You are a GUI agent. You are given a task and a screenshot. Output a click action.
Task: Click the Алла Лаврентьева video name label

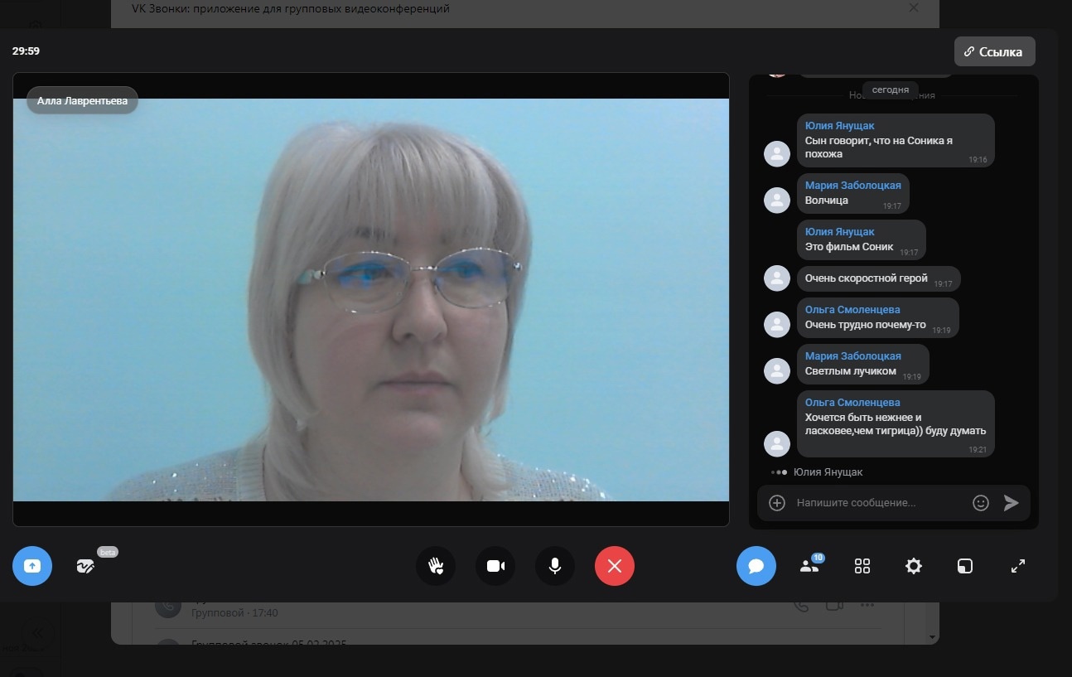pyautogui.click(x=82, y=100)
